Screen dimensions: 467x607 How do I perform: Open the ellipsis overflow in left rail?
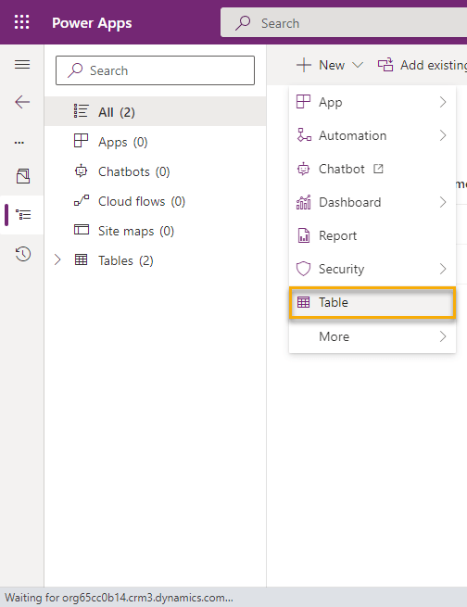tap(19, 143)
